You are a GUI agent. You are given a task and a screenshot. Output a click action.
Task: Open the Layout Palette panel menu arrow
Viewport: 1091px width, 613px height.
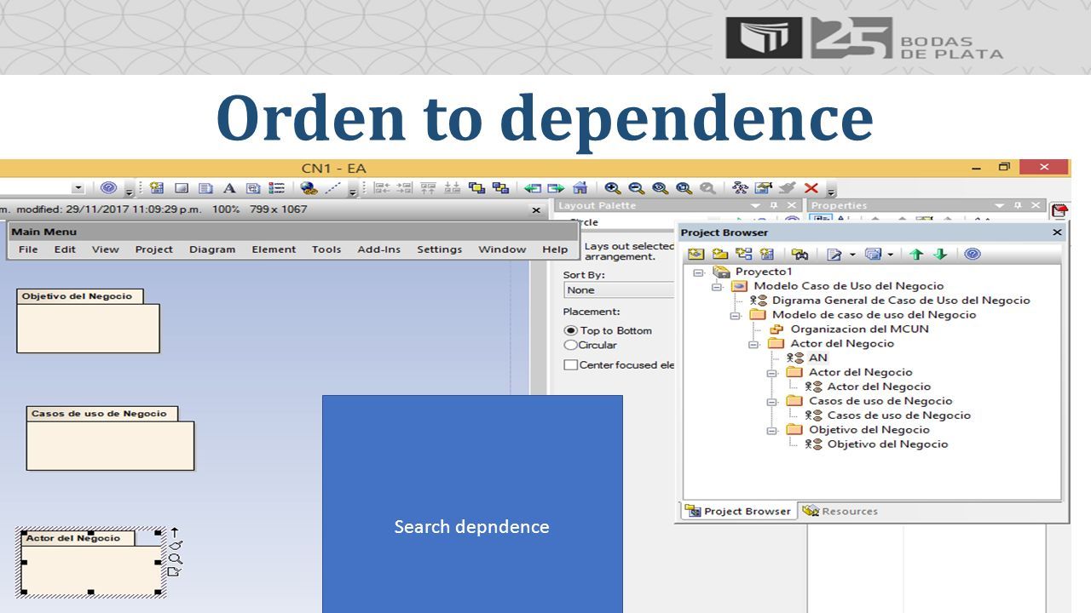point(755,205)
